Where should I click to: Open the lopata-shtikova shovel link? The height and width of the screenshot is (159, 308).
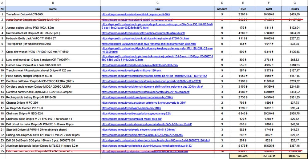131,70
